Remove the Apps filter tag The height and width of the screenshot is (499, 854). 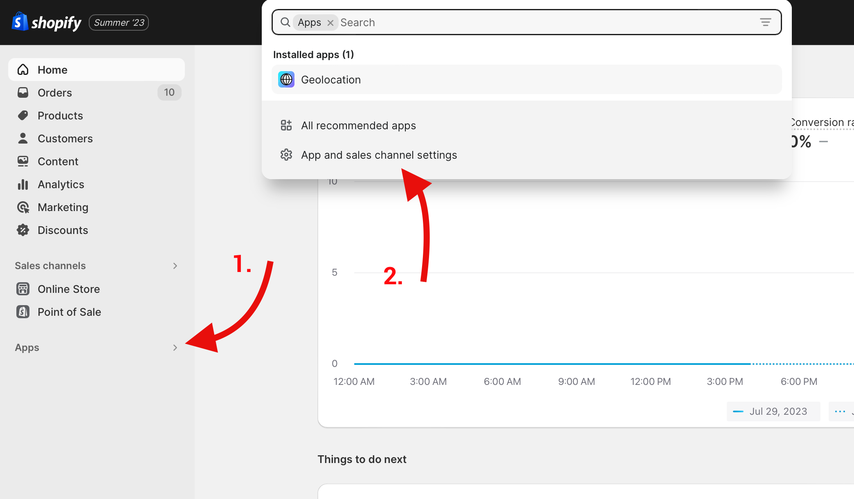point(330,23)
